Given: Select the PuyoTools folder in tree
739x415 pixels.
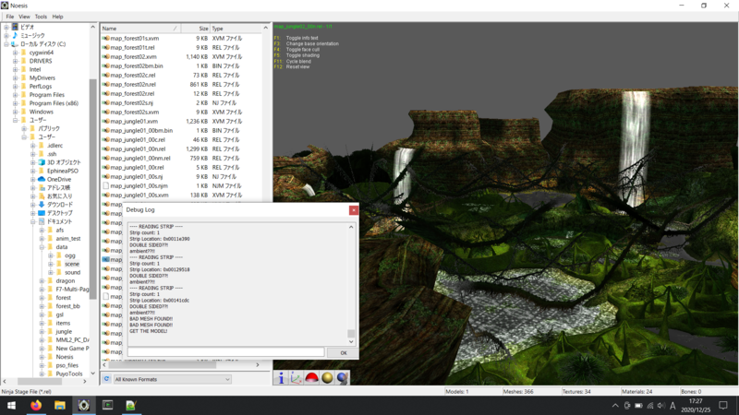Looking at the screenshot, I should tap(68, 374).
